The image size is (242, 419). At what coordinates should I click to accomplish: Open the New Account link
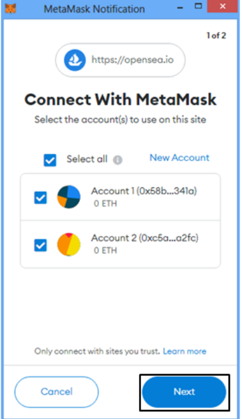(179, 157)
